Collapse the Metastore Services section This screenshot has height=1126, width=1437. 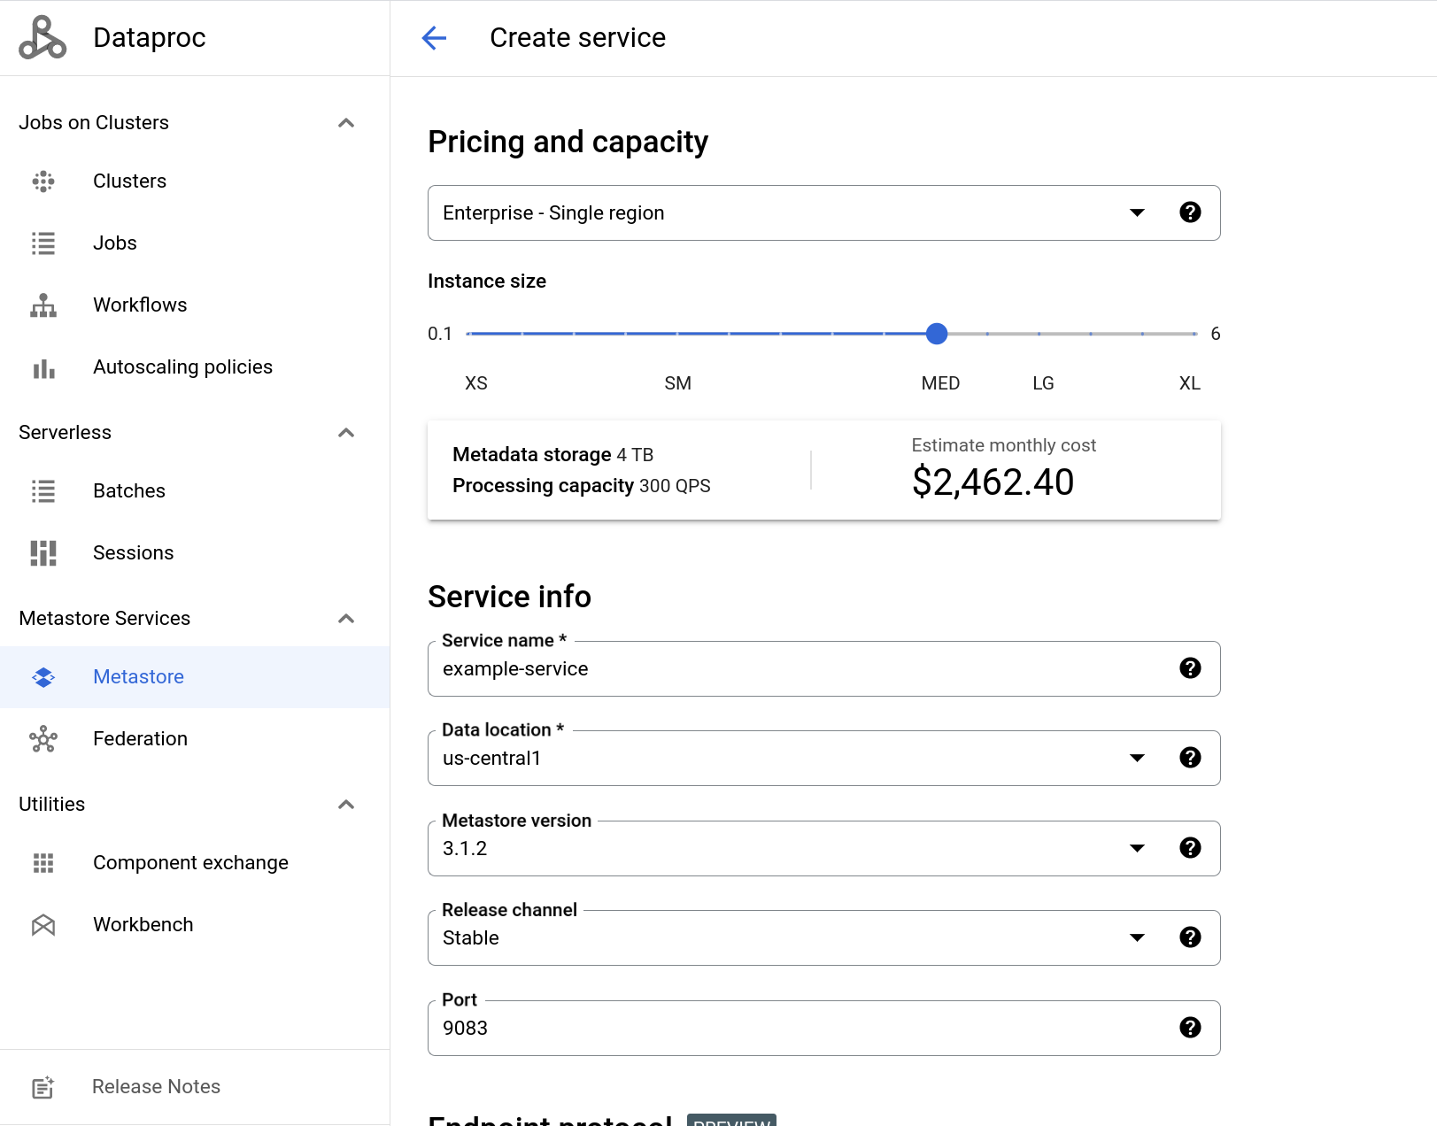(347, 618)
